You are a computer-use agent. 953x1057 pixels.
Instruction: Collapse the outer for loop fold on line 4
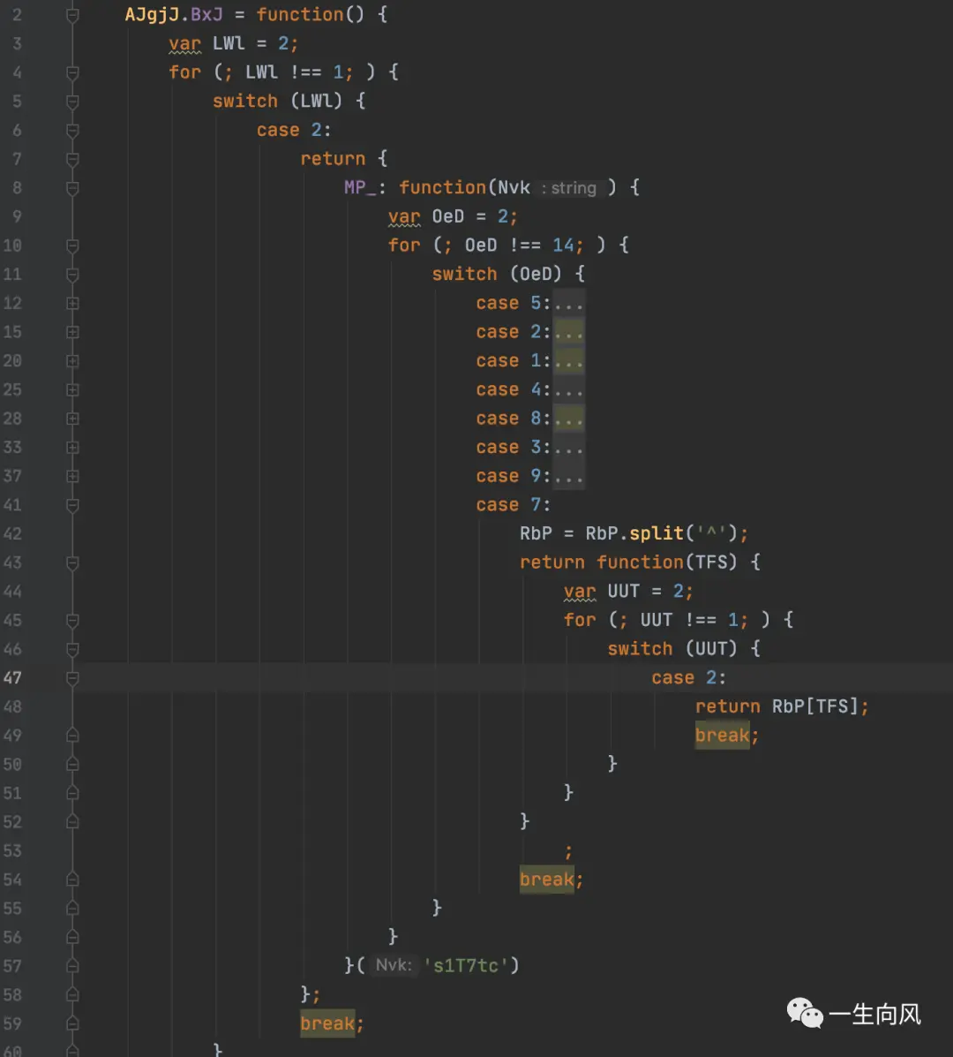(72, 72)
